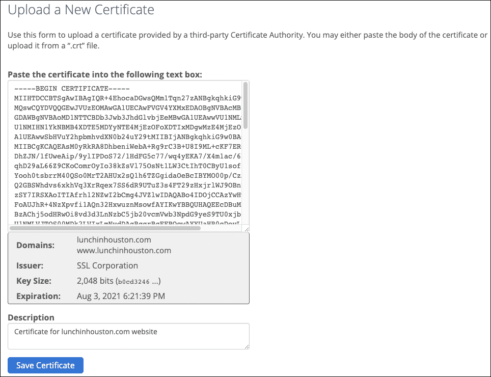Click the Save Certificate button

point(45,365)
